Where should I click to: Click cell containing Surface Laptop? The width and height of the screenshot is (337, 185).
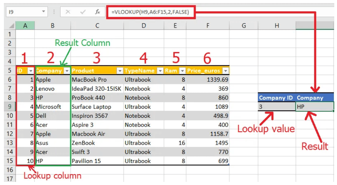[x=97, y=106]
